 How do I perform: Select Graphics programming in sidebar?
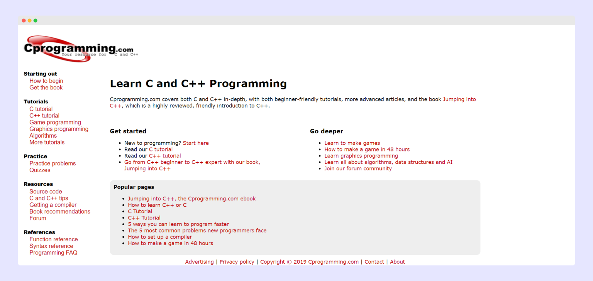(59, 129)
